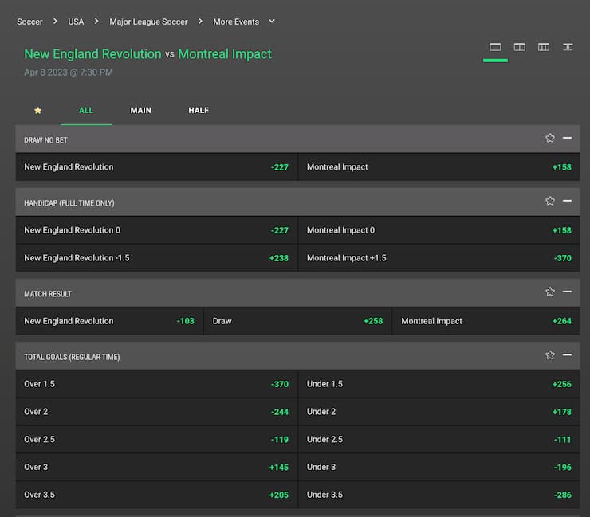Open the favorites star tab

(x=37, y=110)
